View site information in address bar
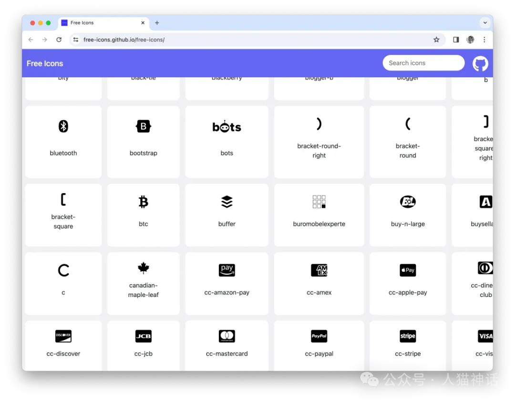The width and height of the screenshot is (515, 400). coord(76,40)
